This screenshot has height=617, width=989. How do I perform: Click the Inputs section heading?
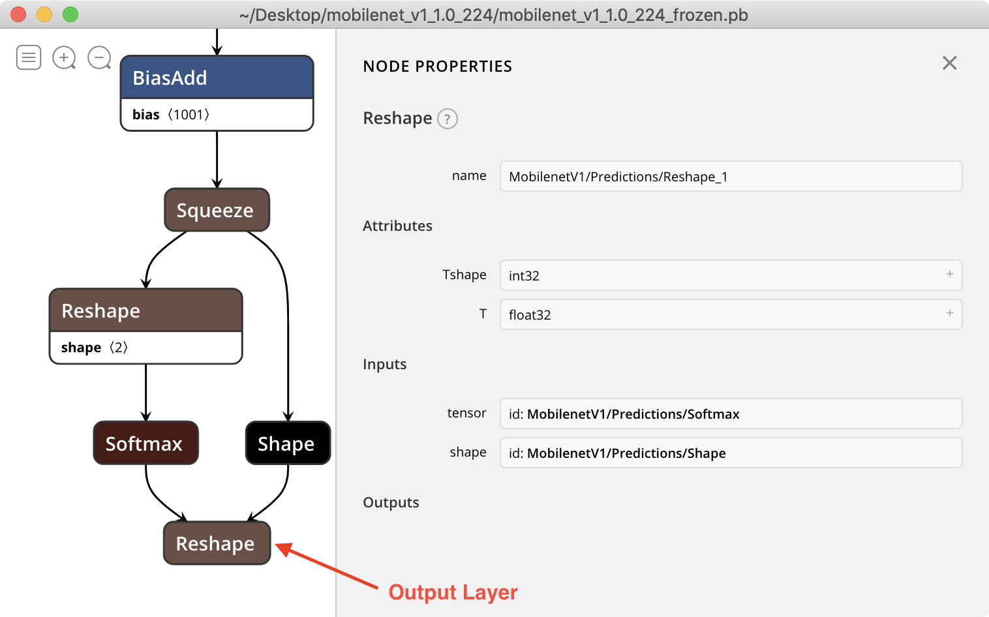point(384,364)
